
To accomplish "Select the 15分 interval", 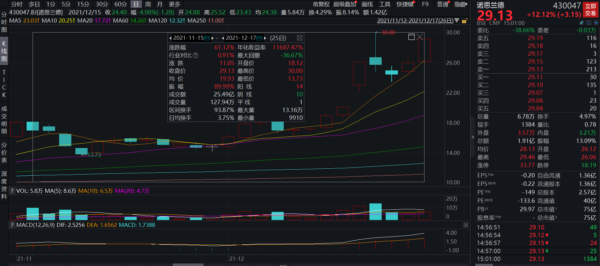I will coord(83,4).
